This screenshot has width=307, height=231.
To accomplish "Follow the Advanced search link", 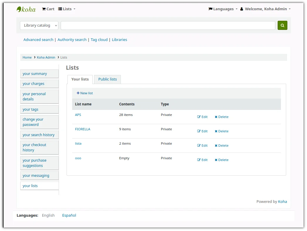I will [x=38, y=40].
